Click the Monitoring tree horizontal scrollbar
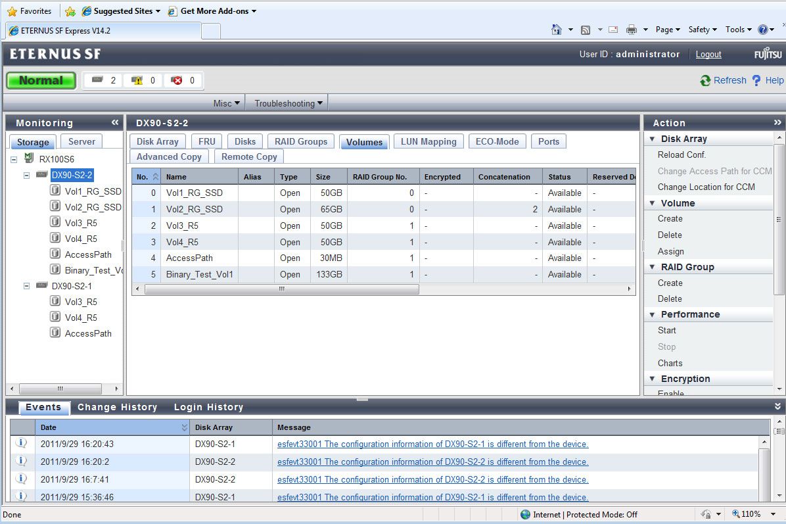Image resolution: width=786 pixels, height=524 pixels. [x=60, y=389]
